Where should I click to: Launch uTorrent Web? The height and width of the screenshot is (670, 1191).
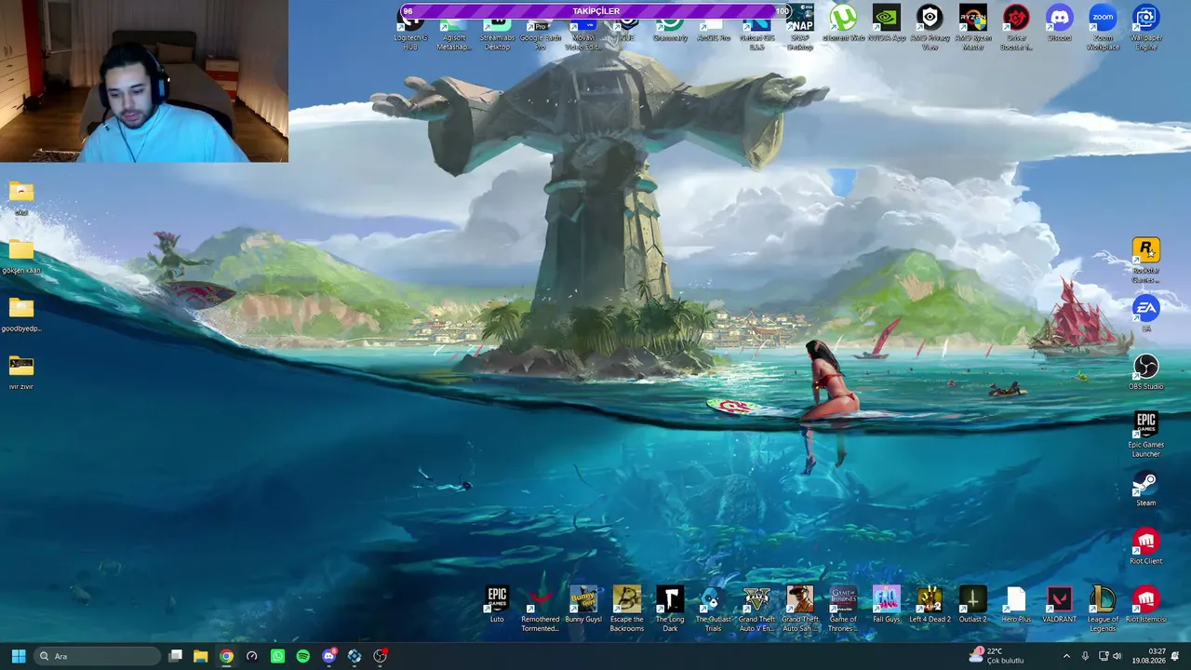pyautogui.click(x=843, y=23)
